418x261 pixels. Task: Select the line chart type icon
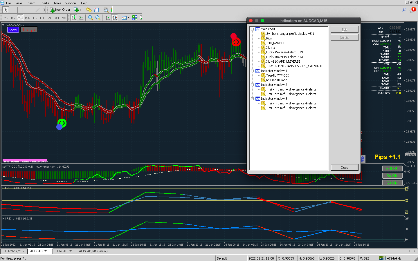tap(81, 18)
